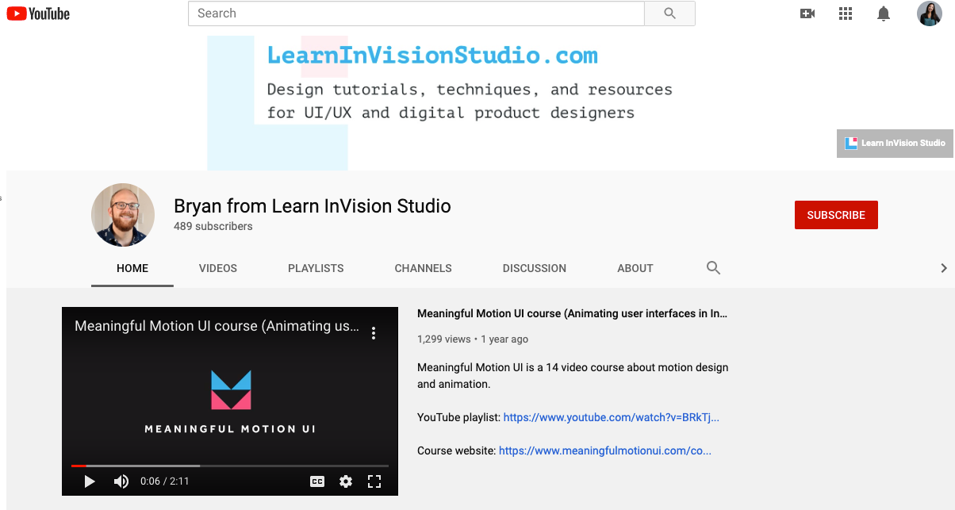Image resolution: width=955 pixels, height=510 pixels.
Task: Toggle closed captions on the video
Action: [317, 481]
